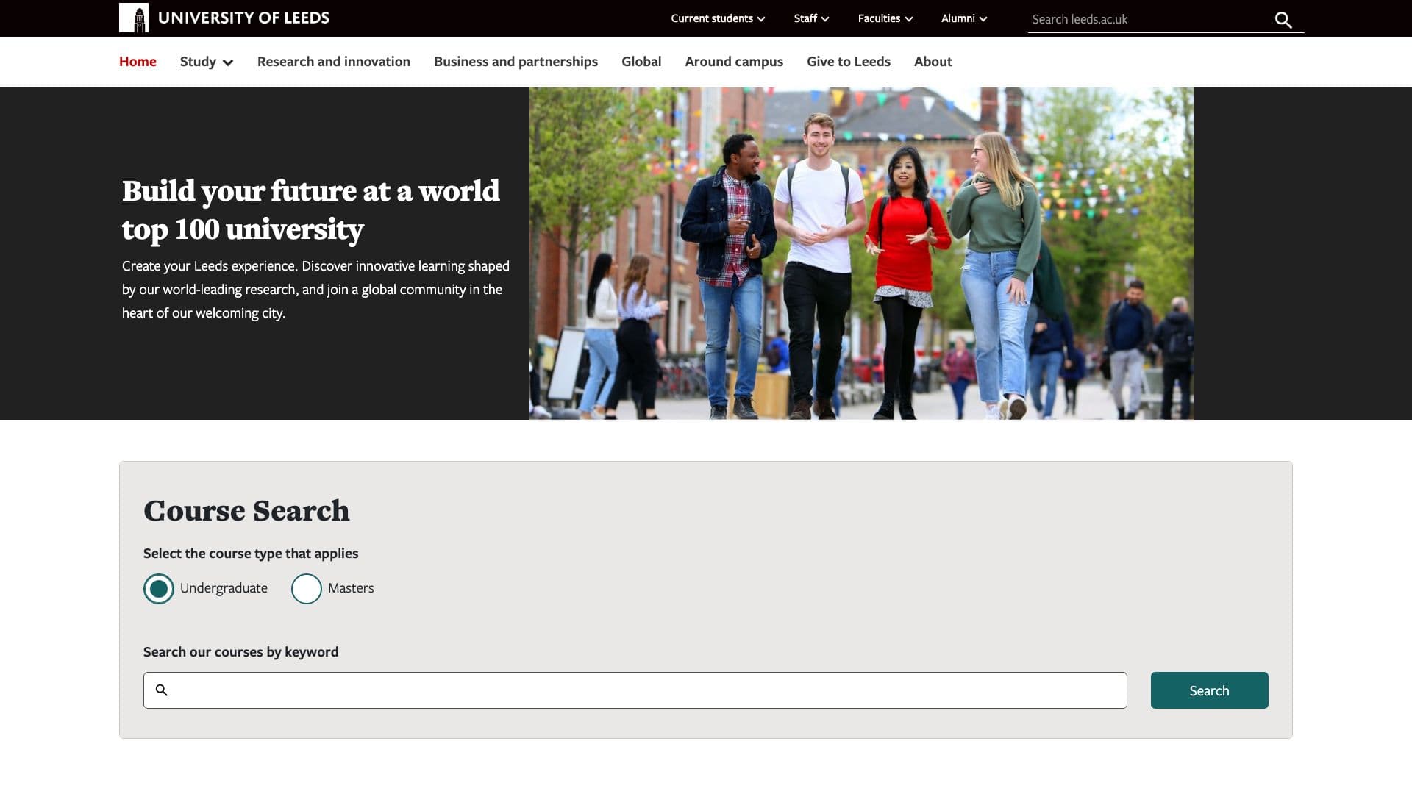1412x794 pixels.
Task: Choose Undergraduate instead of Masters
Action: 158,588
